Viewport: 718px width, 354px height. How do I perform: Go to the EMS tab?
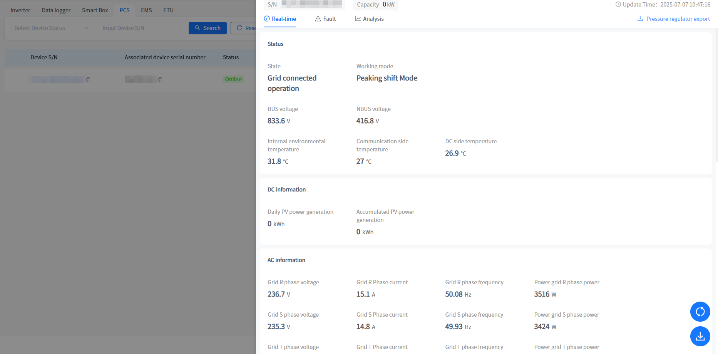pos(146,10)
